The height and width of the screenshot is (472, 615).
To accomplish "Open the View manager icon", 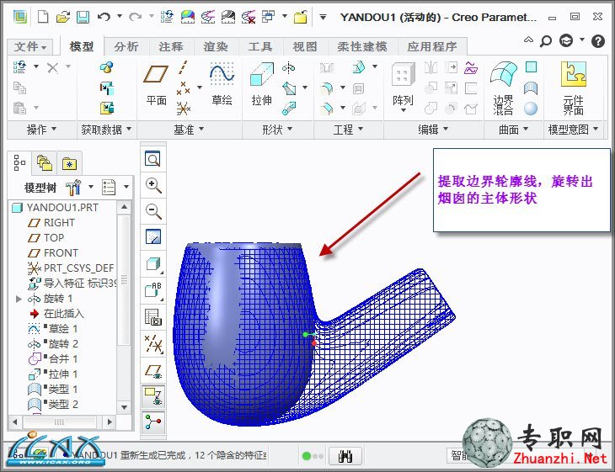I will tap(153, 317).
